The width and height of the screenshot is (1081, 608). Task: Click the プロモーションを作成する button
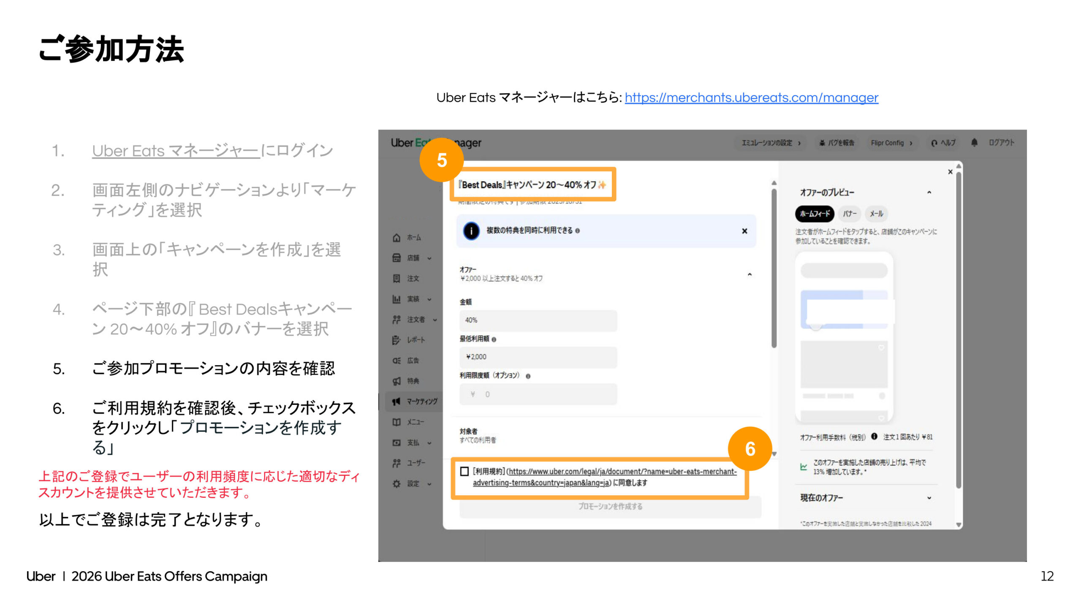pos(610,507)
